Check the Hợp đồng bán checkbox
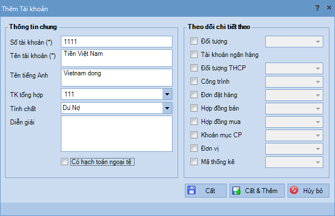 pyautogui.click(x=194, y=108)
